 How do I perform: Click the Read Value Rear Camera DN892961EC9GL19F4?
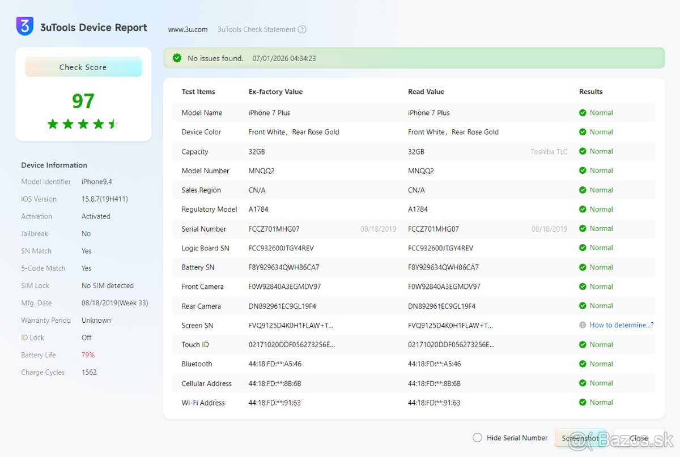[441, 306]
